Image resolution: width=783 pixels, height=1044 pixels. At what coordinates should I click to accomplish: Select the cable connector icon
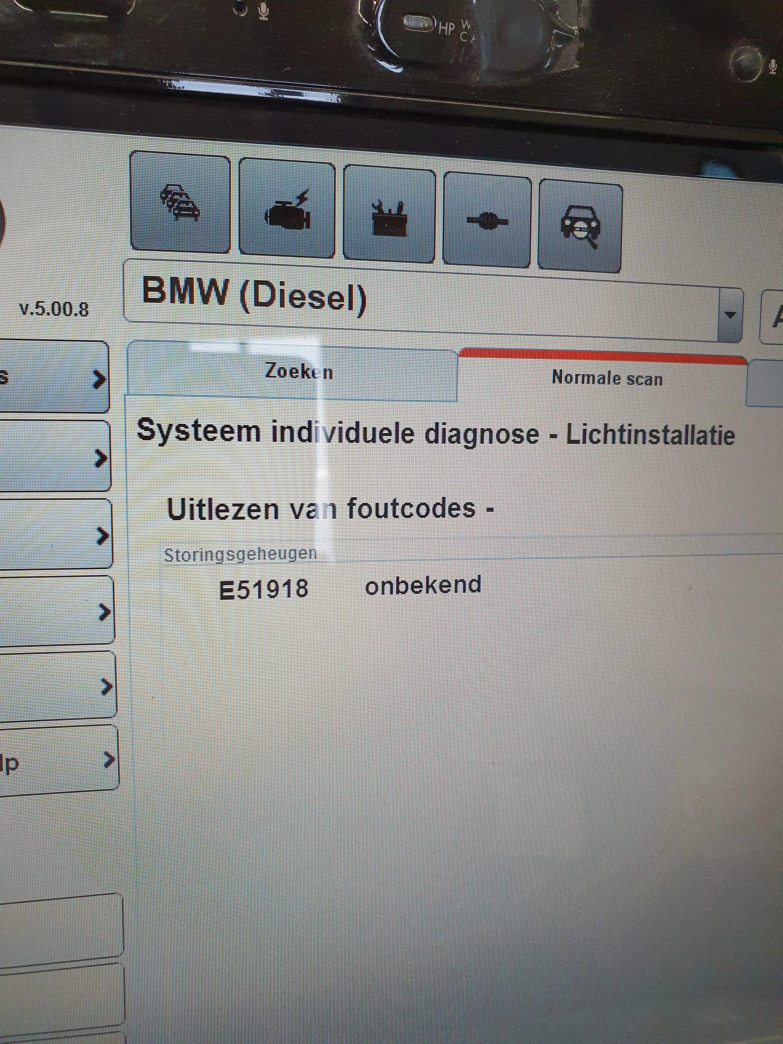click(x=487, y=220)
